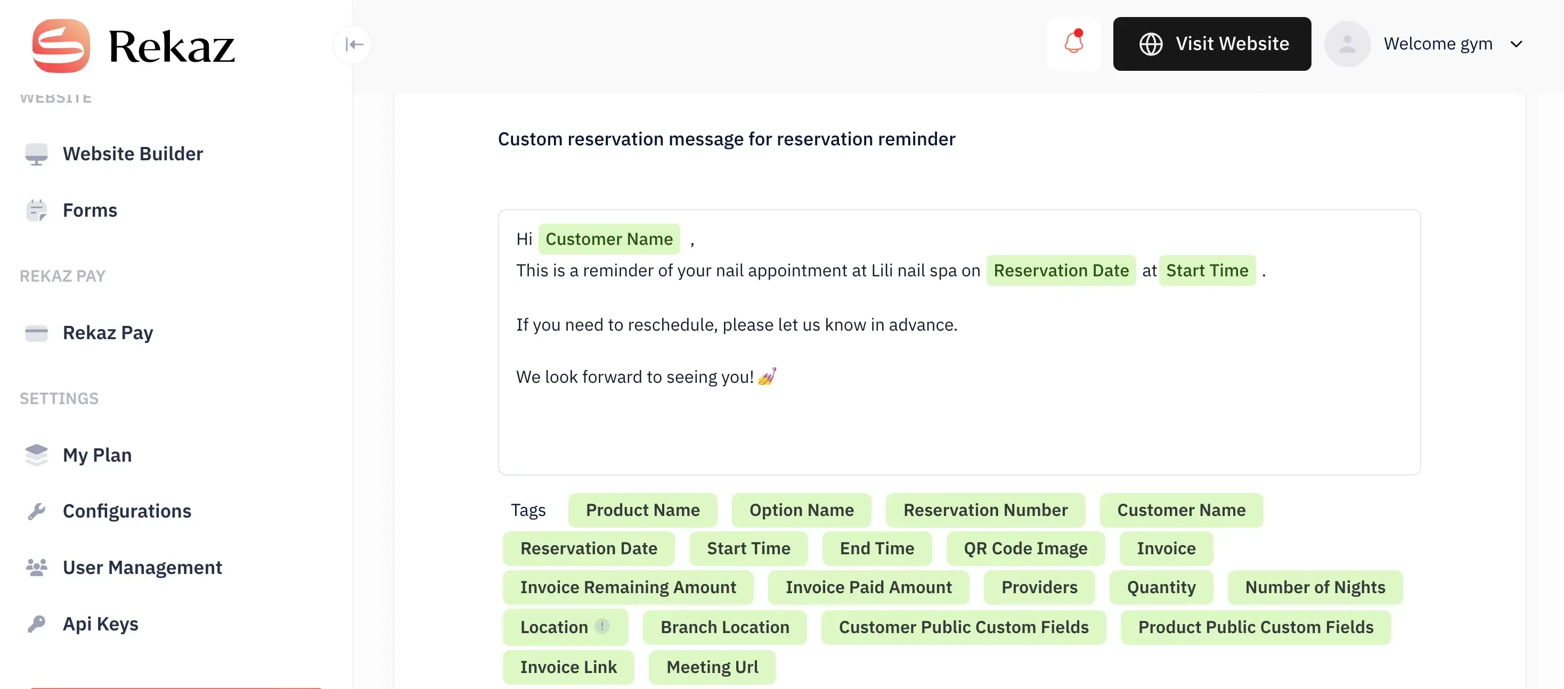Navigate to User Management

coord(143,567)
